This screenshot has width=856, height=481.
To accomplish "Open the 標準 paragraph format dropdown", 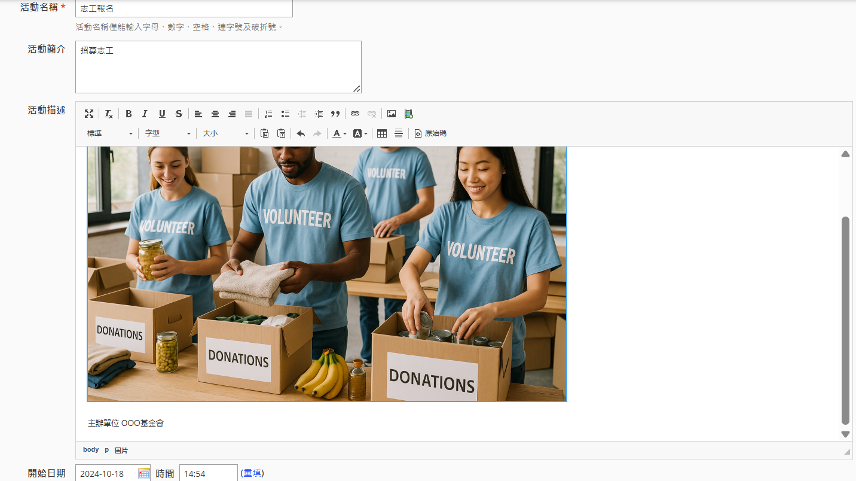I will 110,133.
